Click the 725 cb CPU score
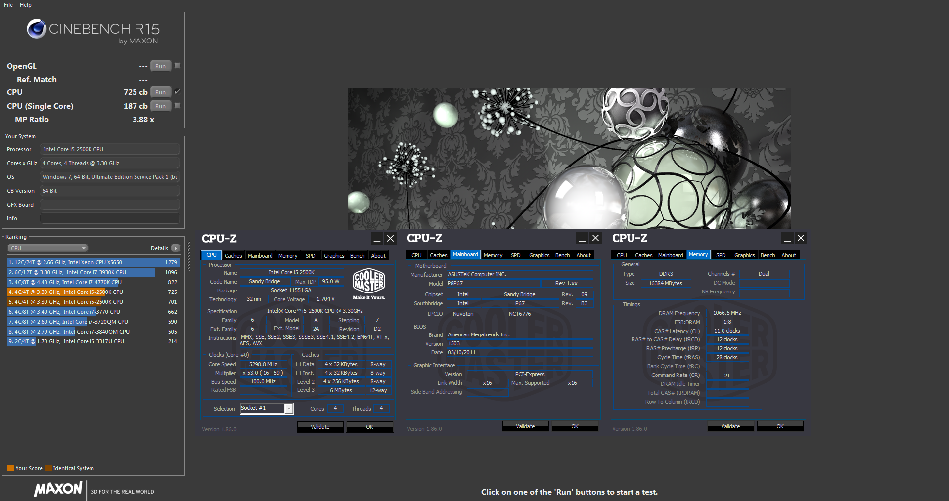949x501 pixels. 136,92
